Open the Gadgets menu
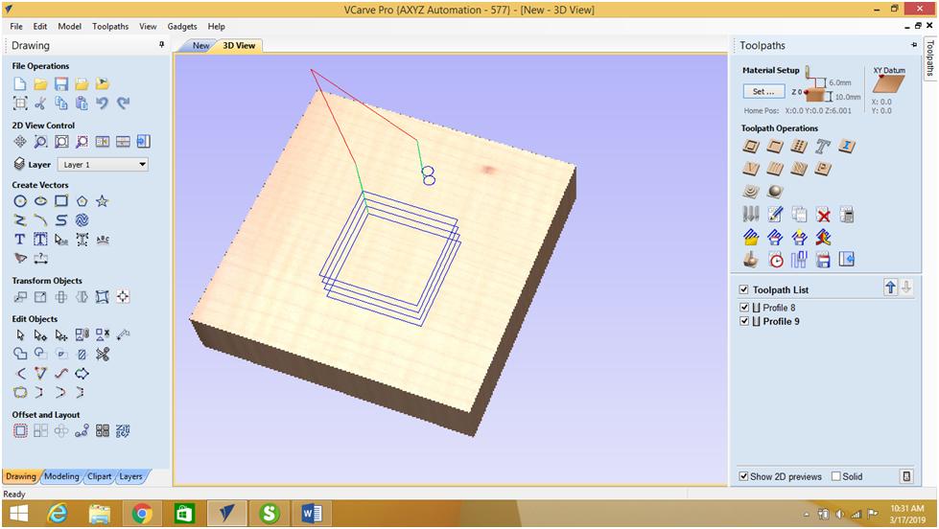939x529 pixels. [x=182, y=26]
